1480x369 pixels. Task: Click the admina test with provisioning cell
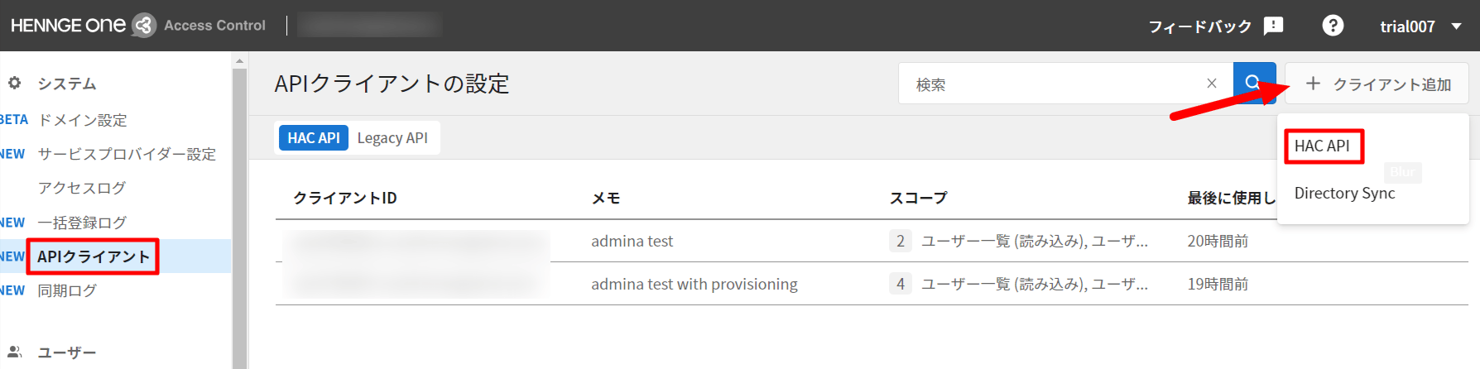[694, 284]
